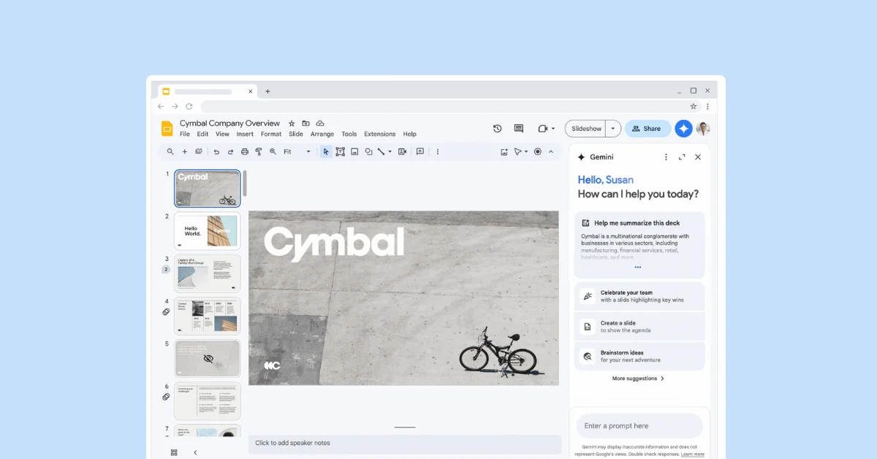Check the cloud save status icon
Image resolution: width=877 pixels, height=459 pixels.
(320, 124)
